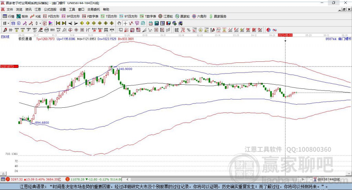Open the 赢家轮 wheel tool
Image resolution: width=352 pixels, height=190 pixels.
(x=183, y=16)
